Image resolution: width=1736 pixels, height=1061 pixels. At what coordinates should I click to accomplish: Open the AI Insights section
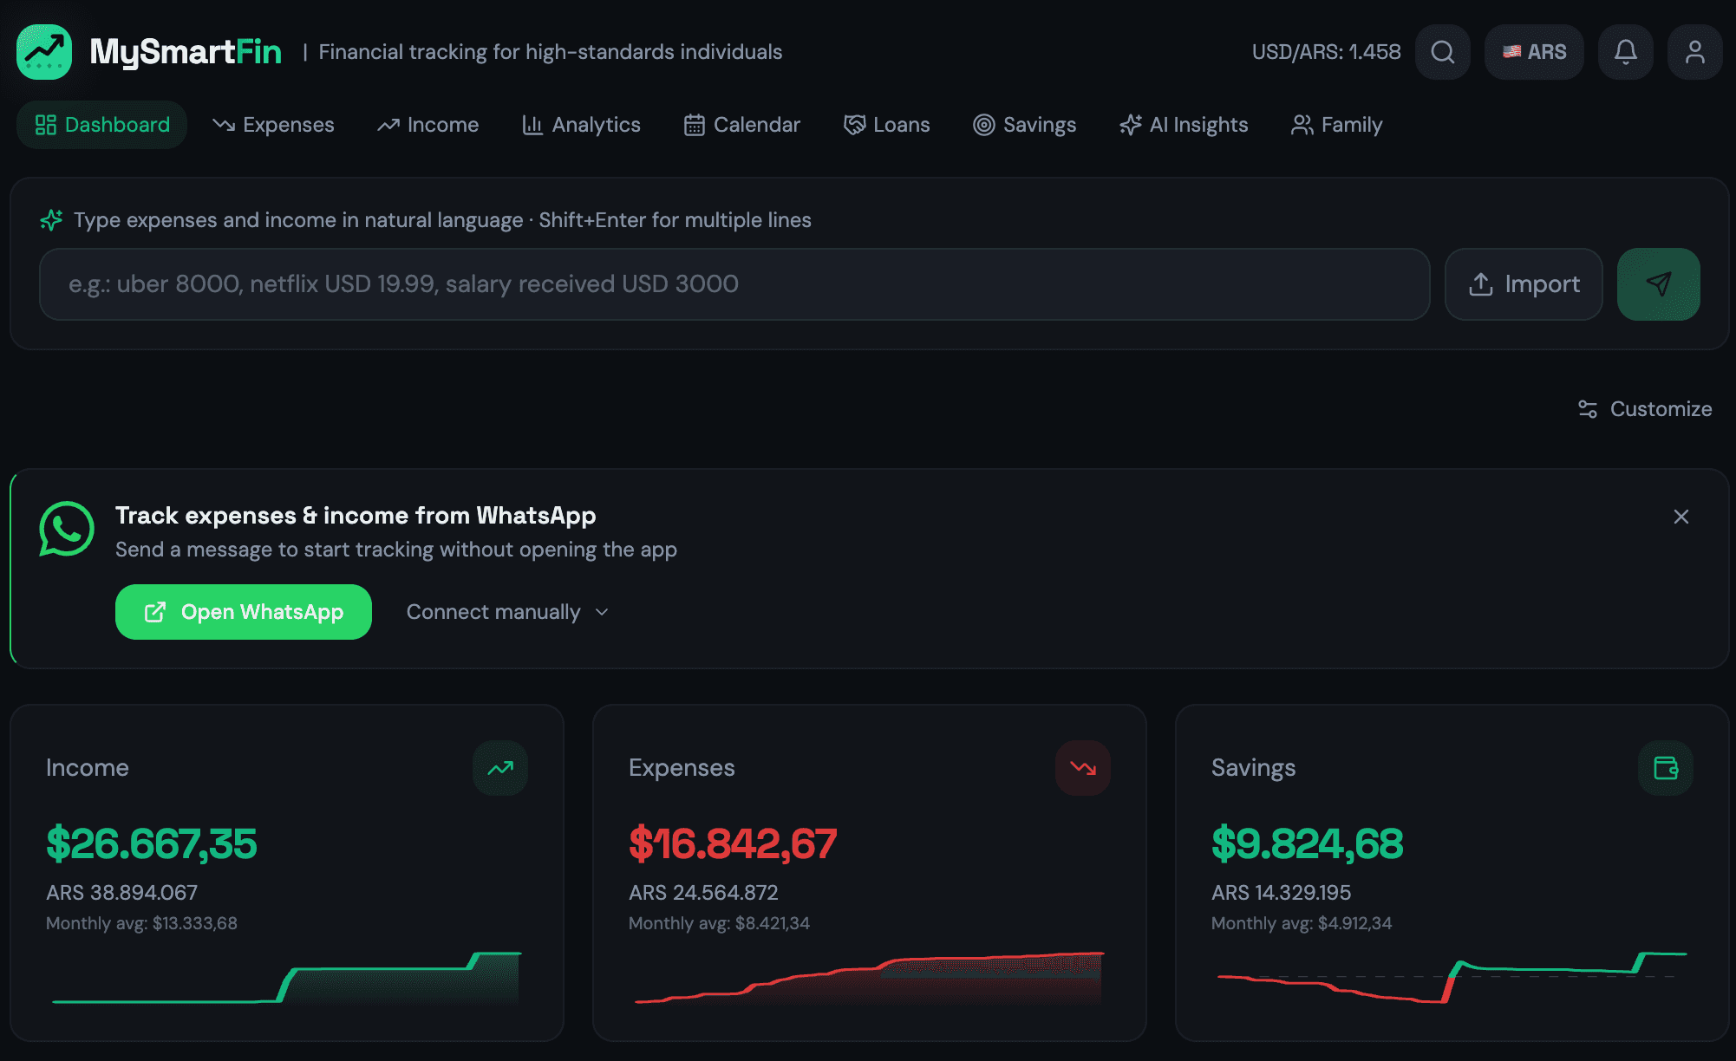(1184, 125)
